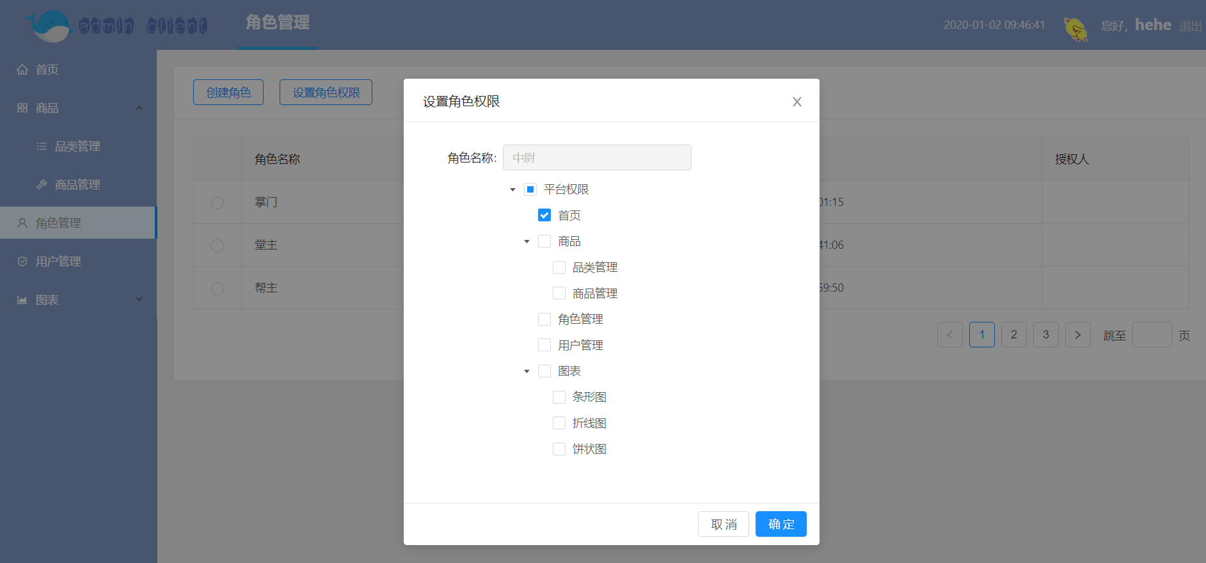Open 用户管理 in the sidebar

pos(78,261)
